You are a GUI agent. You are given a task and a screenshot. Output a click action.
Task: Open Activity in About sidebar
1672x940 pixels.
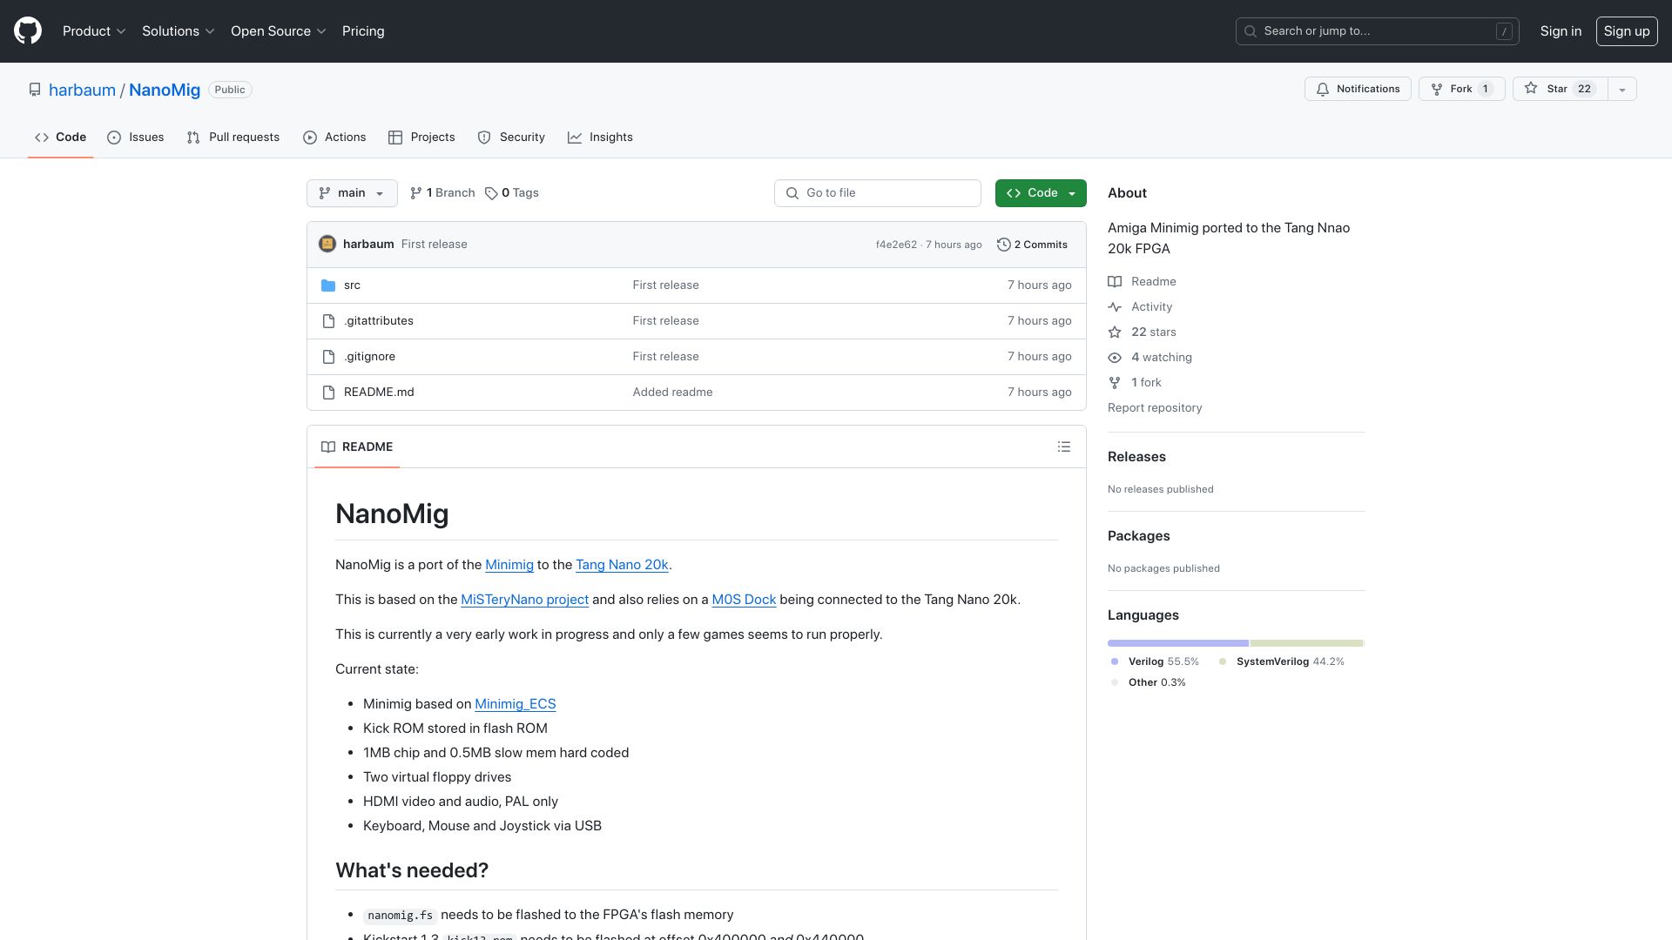click(x=1140, y=307)
